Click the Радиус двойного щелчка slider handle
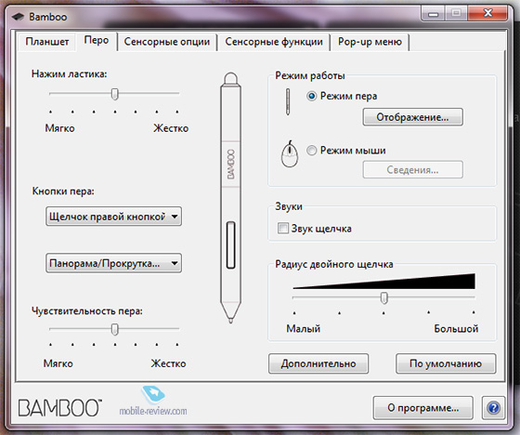Screen dimensions: 520x435 point(384,297)
